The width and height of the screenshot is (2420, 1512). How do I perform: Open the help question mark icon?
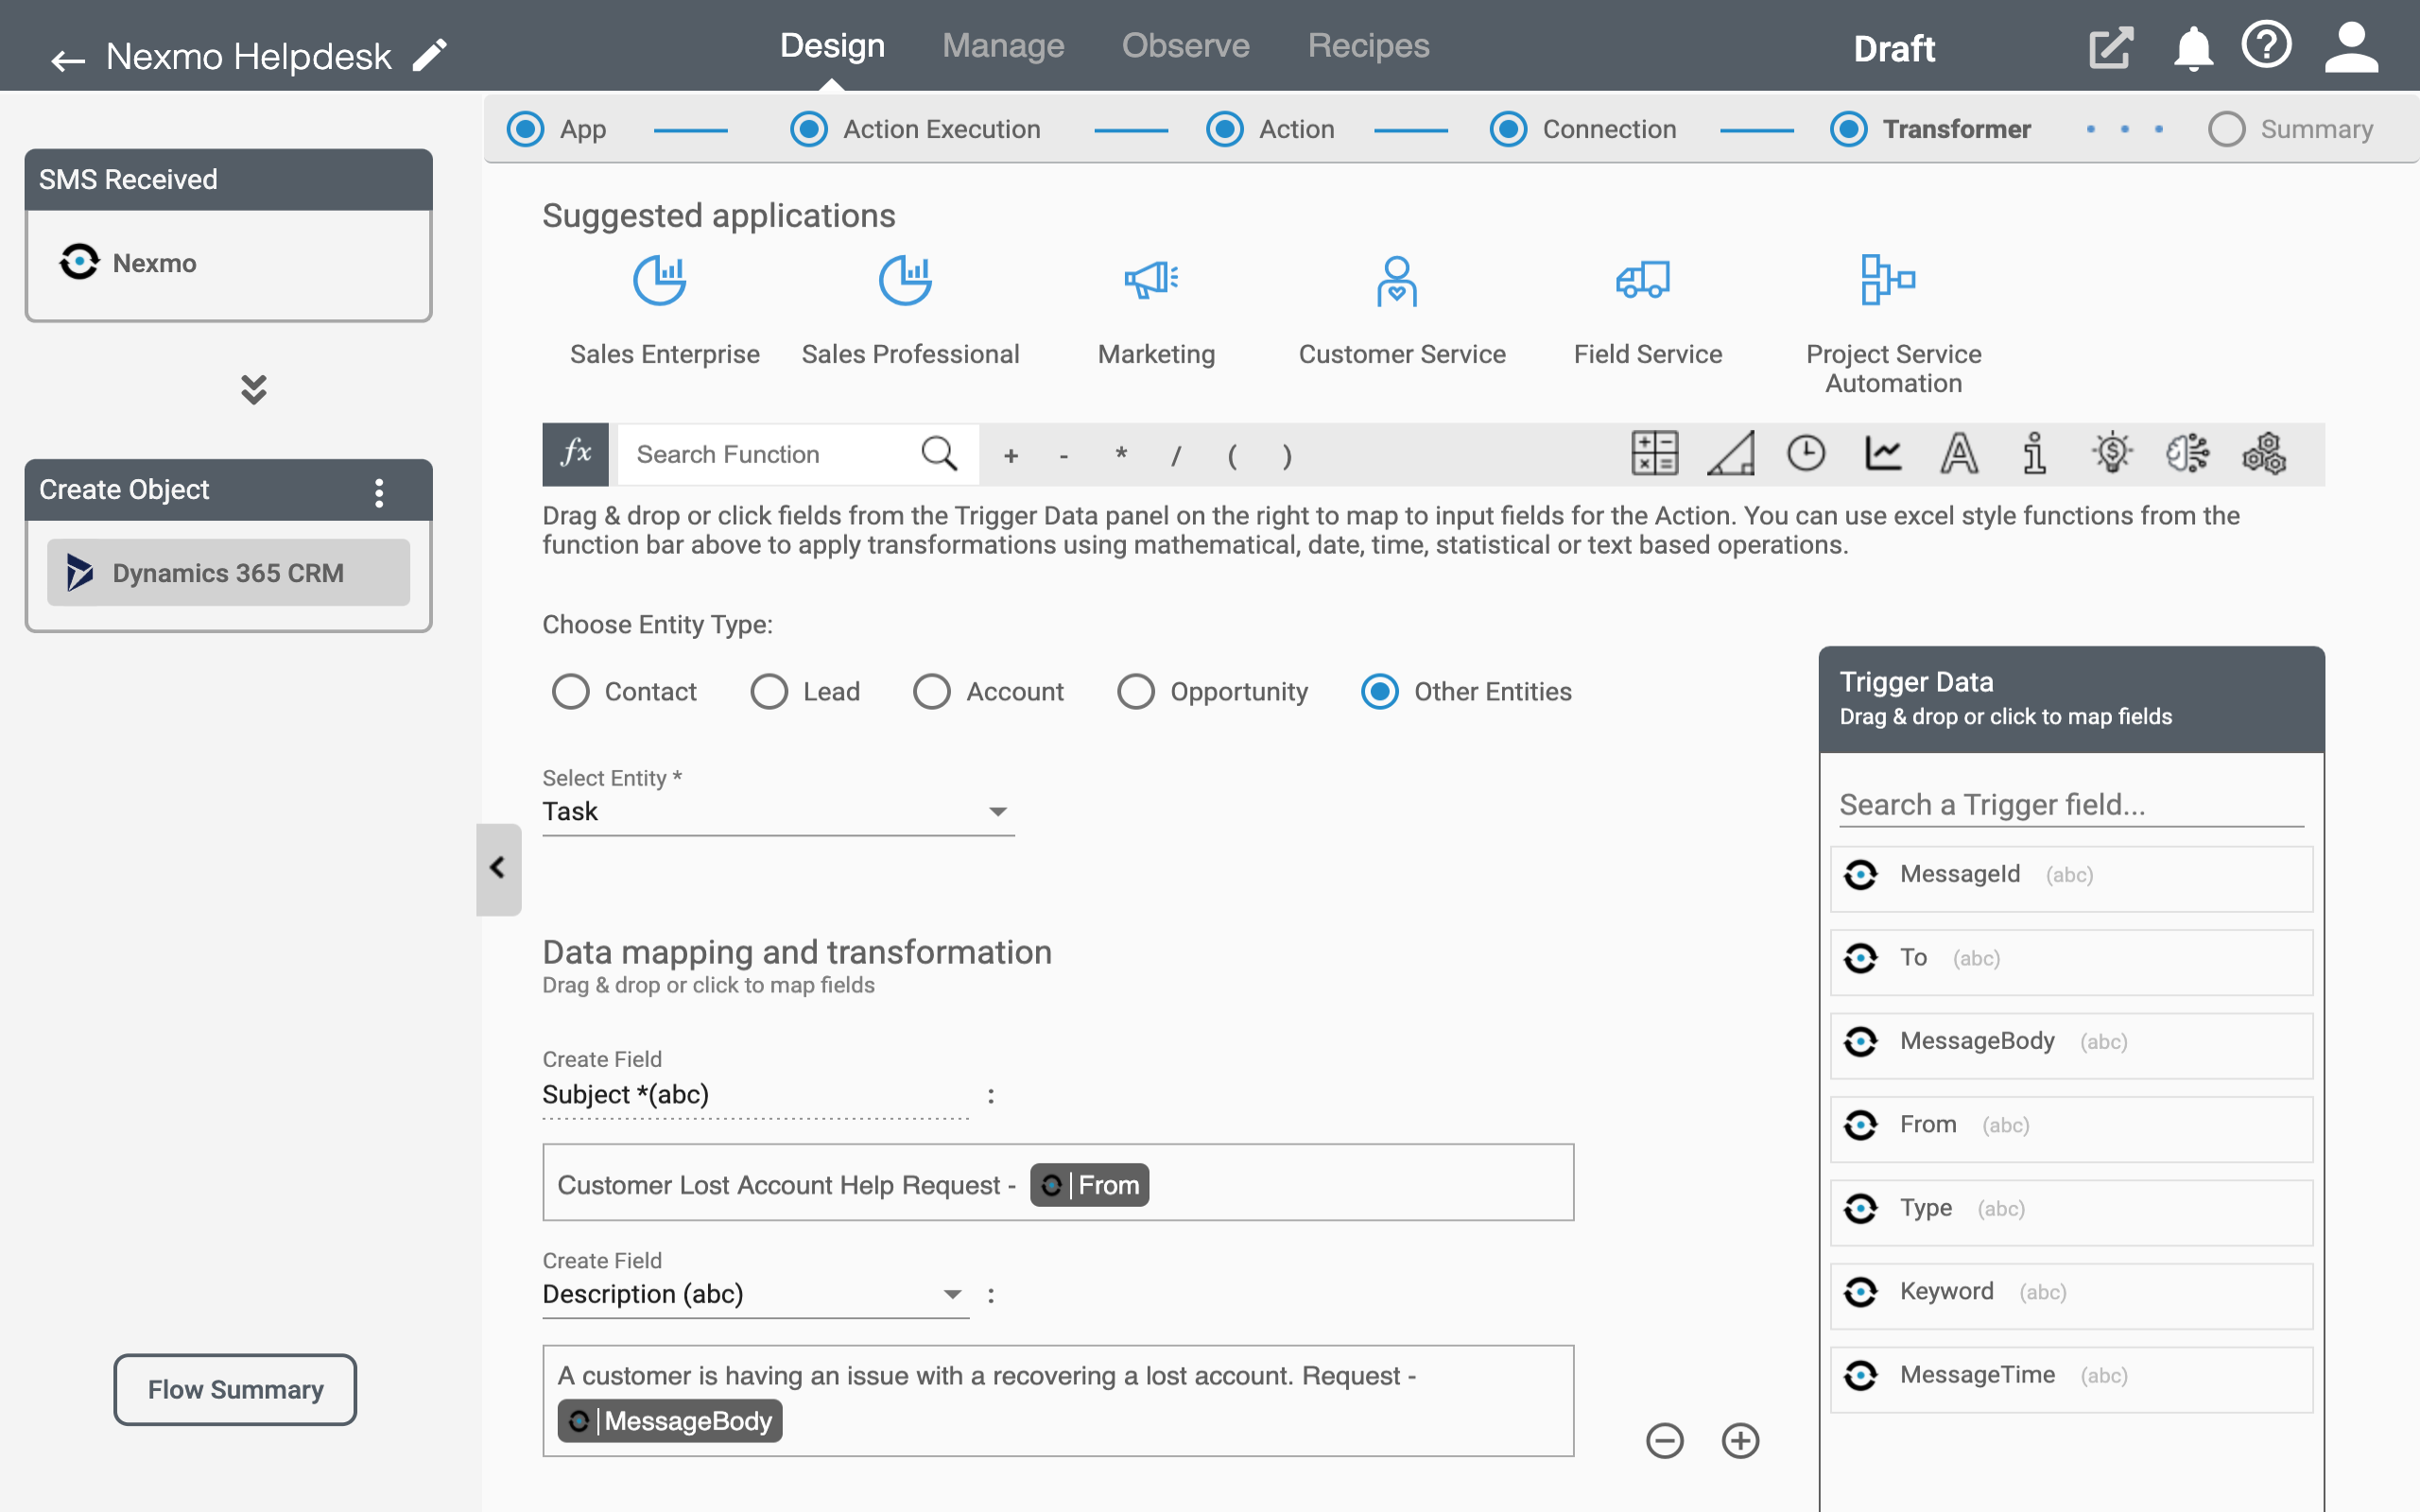pos(2266,45)
